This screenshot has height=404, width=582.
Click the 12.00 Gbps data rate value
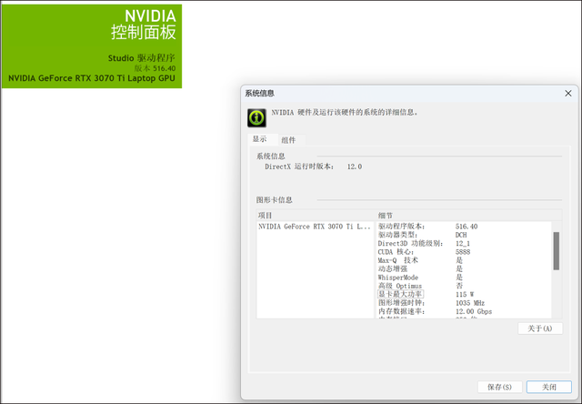pyautogui.click(x=474, y=311)
